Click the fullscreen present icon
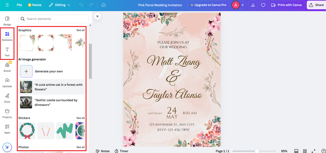326x153 pixels. click(314, 151)
